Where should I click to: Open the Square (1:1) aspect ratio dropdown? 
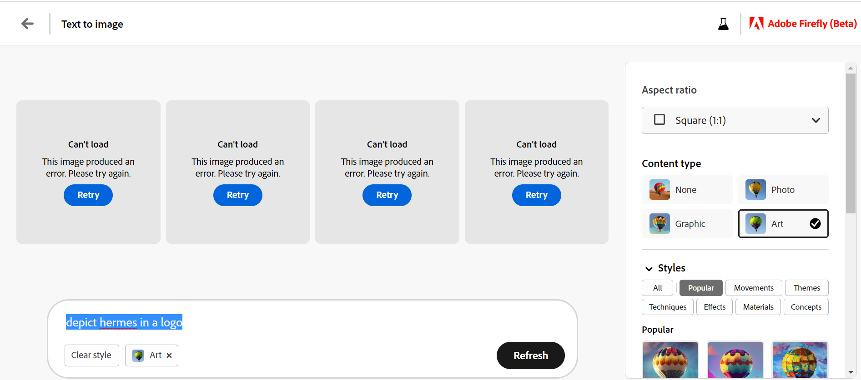(815, 120)
